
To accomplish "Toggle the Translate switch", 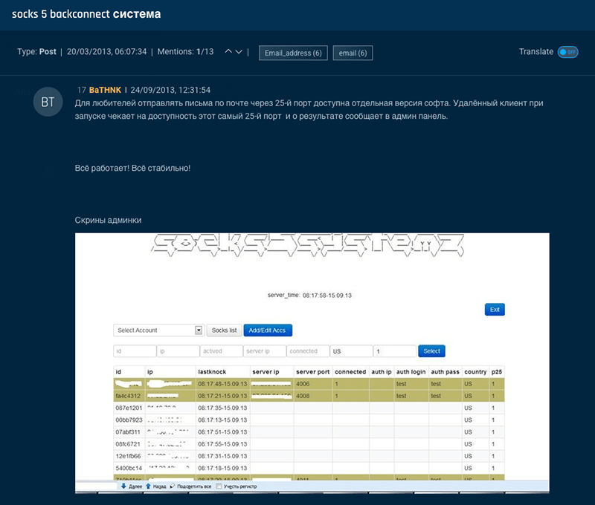I will pyautogui.click(x=567, y=52).
